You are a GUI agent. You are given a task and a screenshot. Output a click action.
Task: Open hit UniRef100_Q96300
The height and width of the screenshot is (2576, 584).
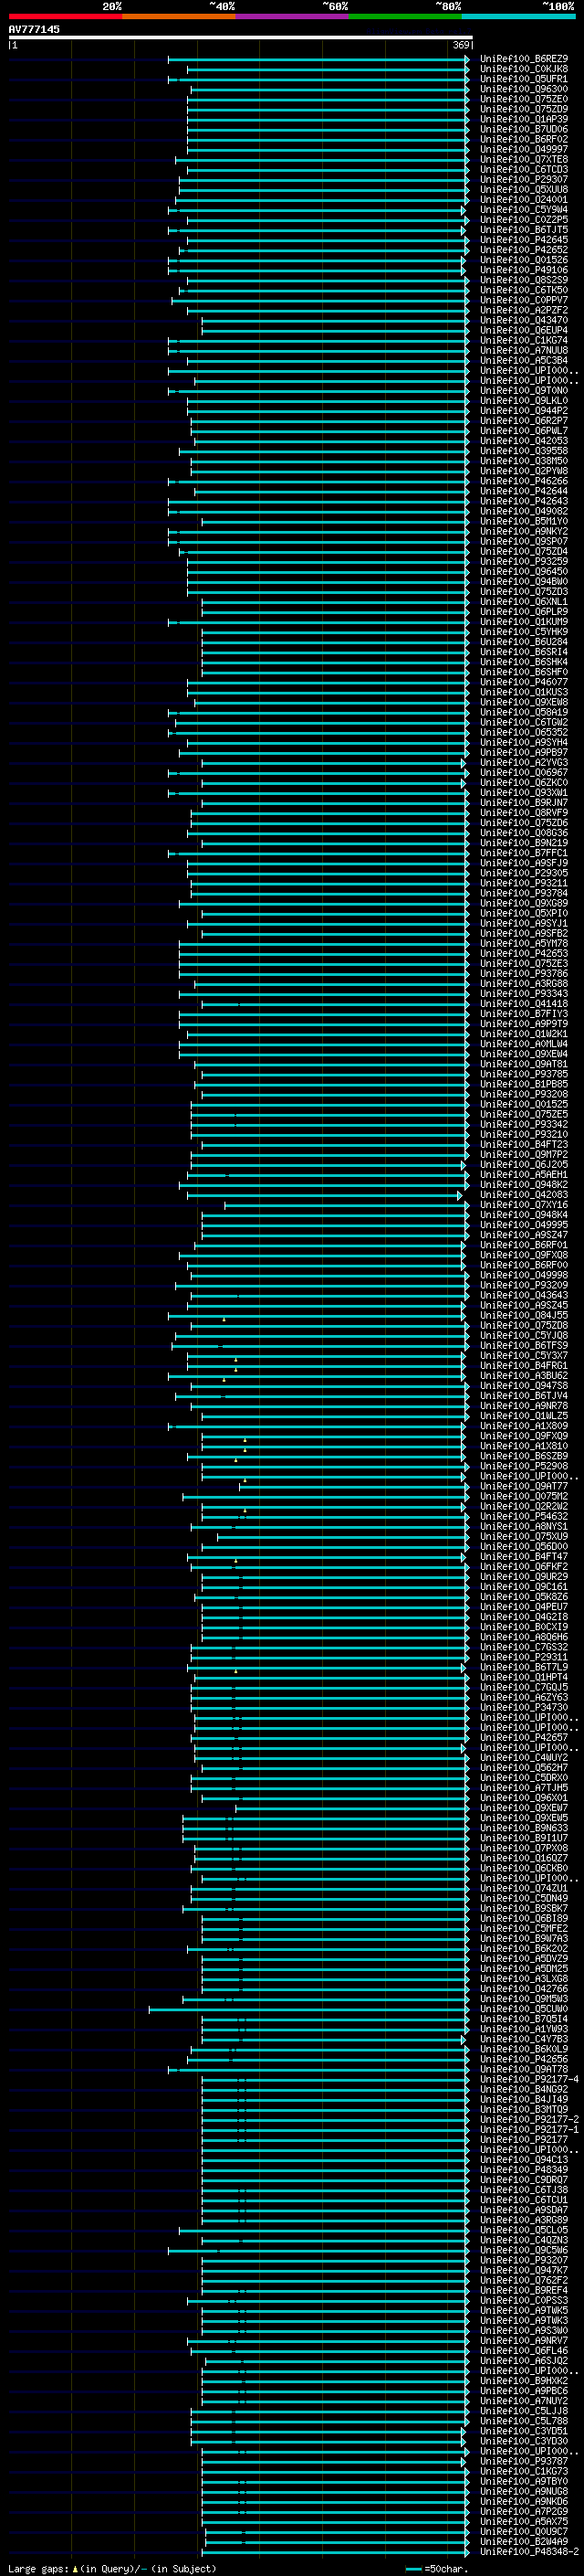click(524, 89)
